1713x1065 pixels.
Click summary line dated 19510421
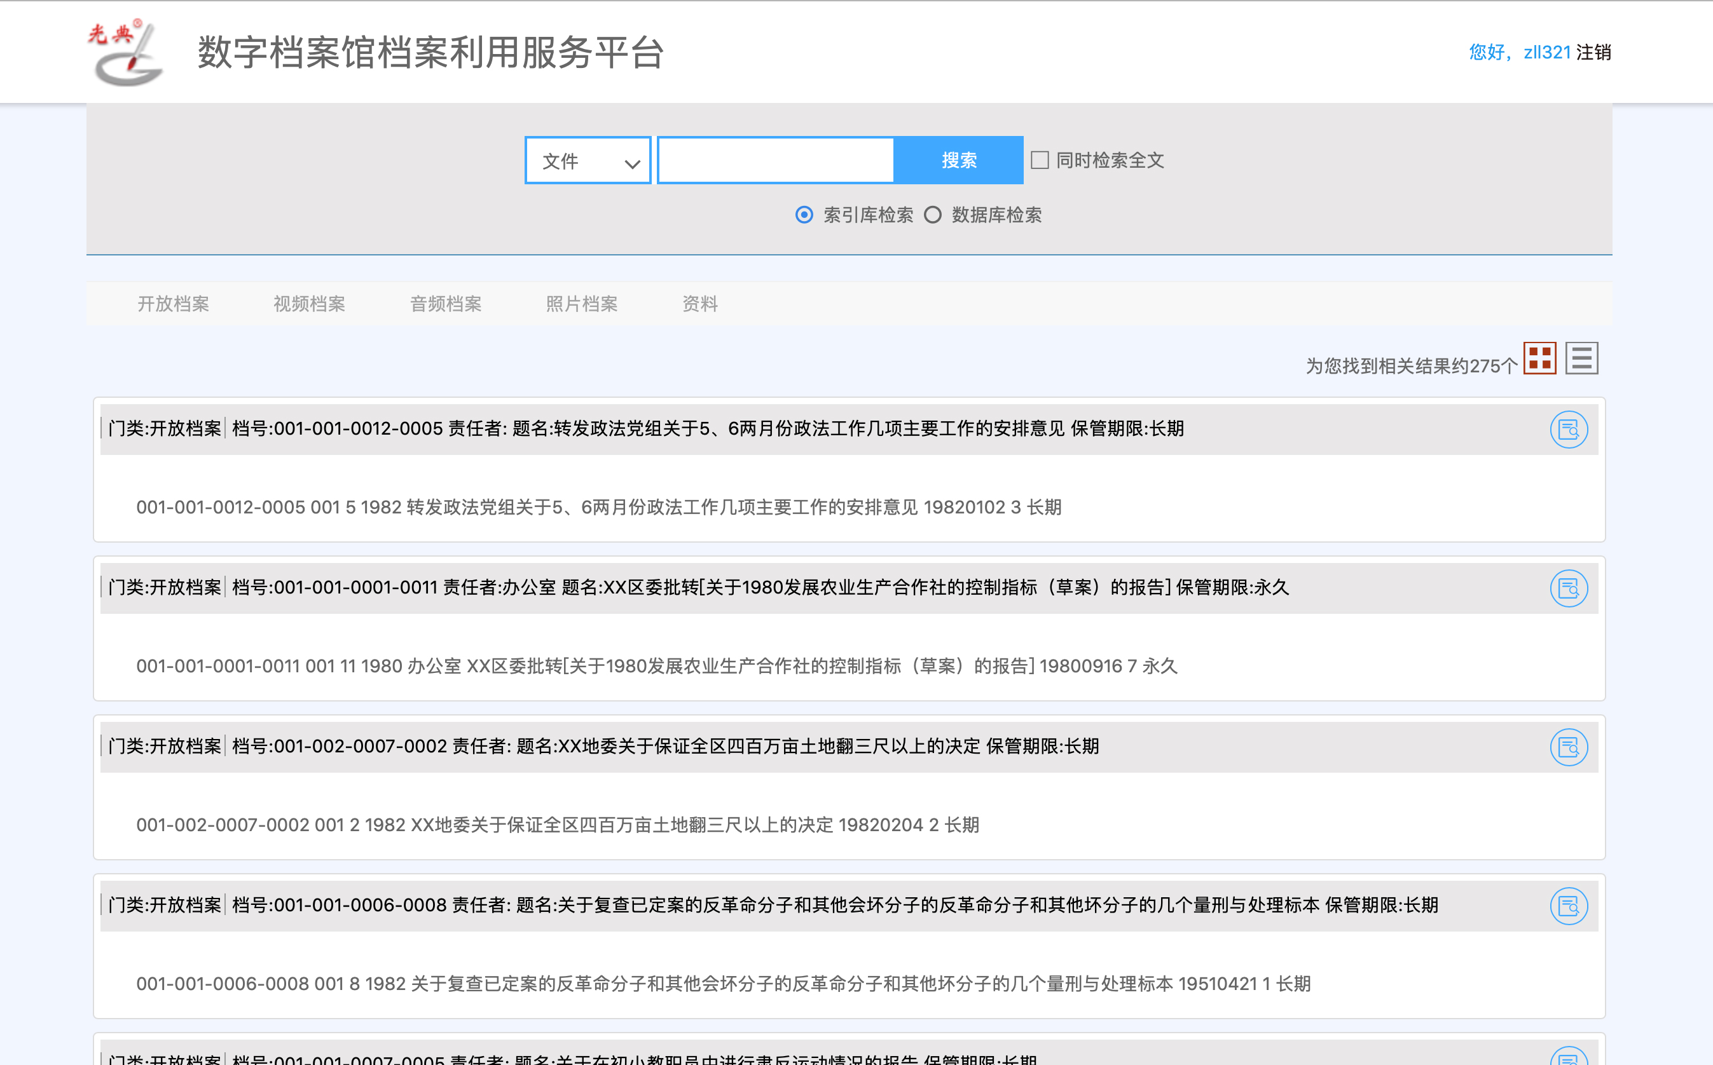point(724,984)
